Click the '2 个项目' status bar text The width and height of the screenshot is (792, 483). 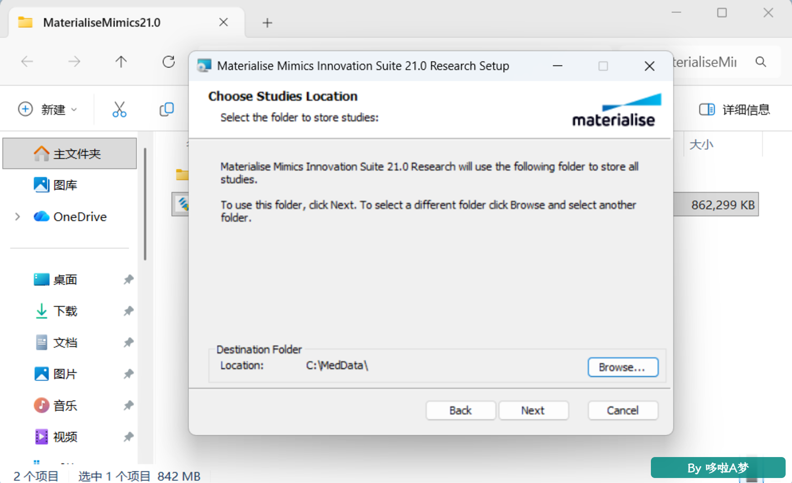pyautogui.click(x=36, y=476)
